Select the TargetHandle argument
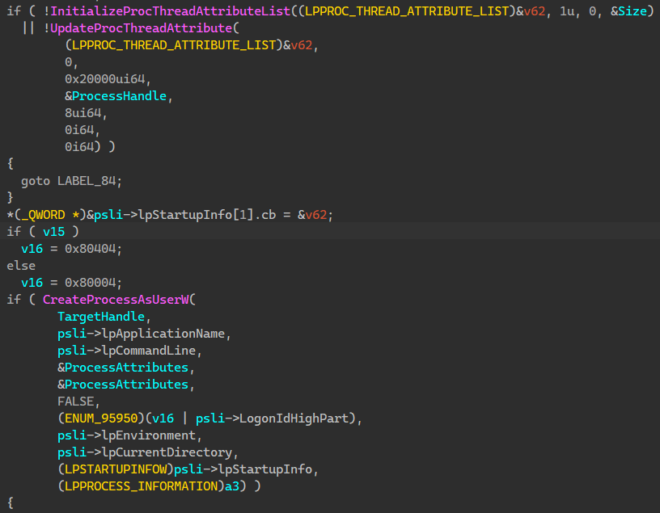Screen dimensions: 660x513 (101, 316)
